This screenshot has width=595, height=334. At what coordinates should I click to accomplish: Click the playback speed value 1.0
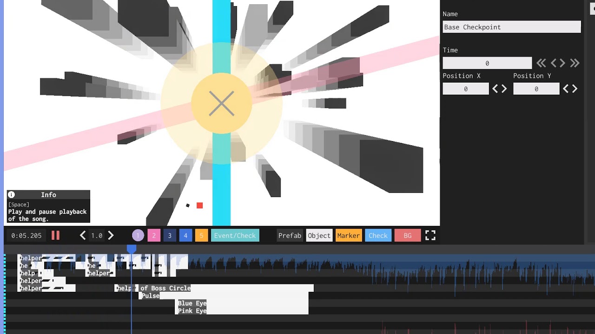point(97,236)
